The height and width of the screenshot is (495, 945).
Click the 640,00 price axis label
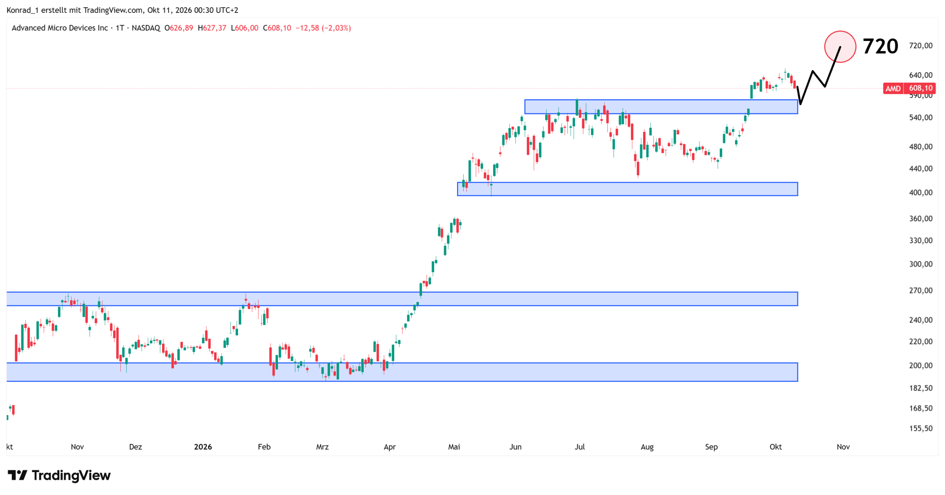coord(921,75)
